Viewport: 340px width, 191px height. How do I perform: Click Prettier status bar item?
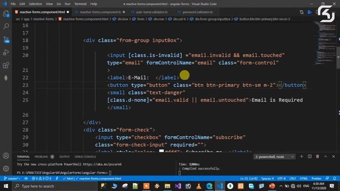tap(317, 179)
